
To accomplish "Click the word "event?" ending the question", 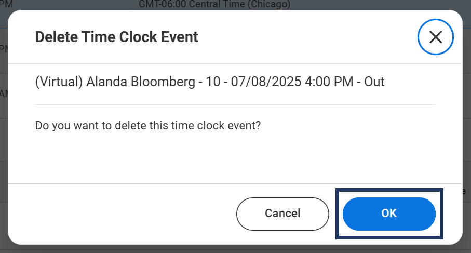I will click(244, 125).
